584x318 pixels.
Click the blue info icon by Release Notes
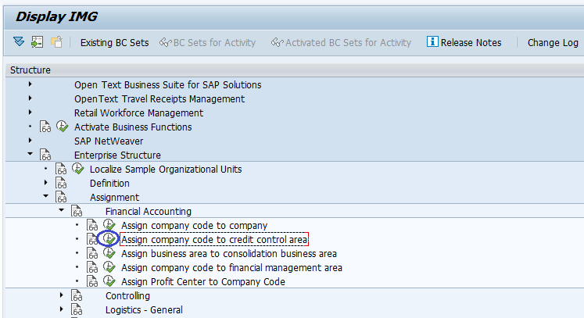pos(432,41)
